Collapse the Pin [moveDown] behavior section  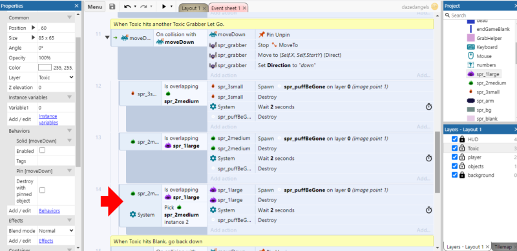click(70, 171)
